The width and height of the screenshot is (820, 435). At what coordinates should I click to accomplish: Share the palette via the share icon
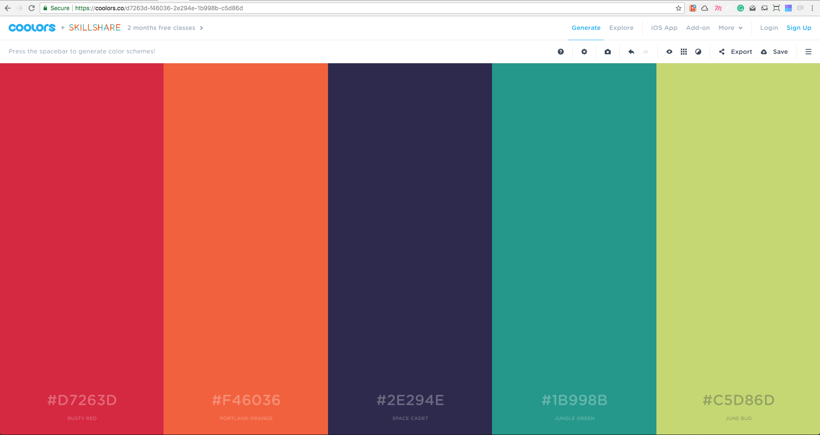(721, 51)
